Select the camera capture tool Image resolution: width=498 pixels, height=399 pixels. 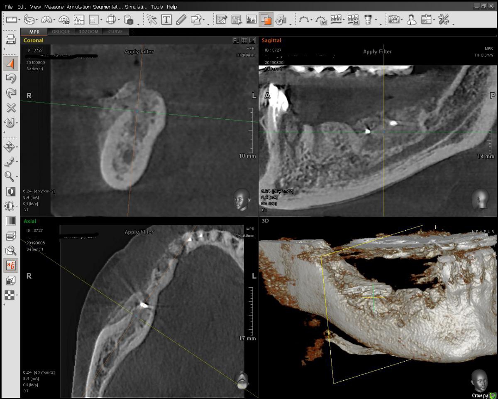click(394, 20)
